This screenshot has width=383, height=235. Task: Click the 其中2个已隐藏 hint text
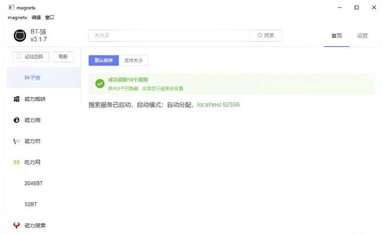click(x=146, y=89)
